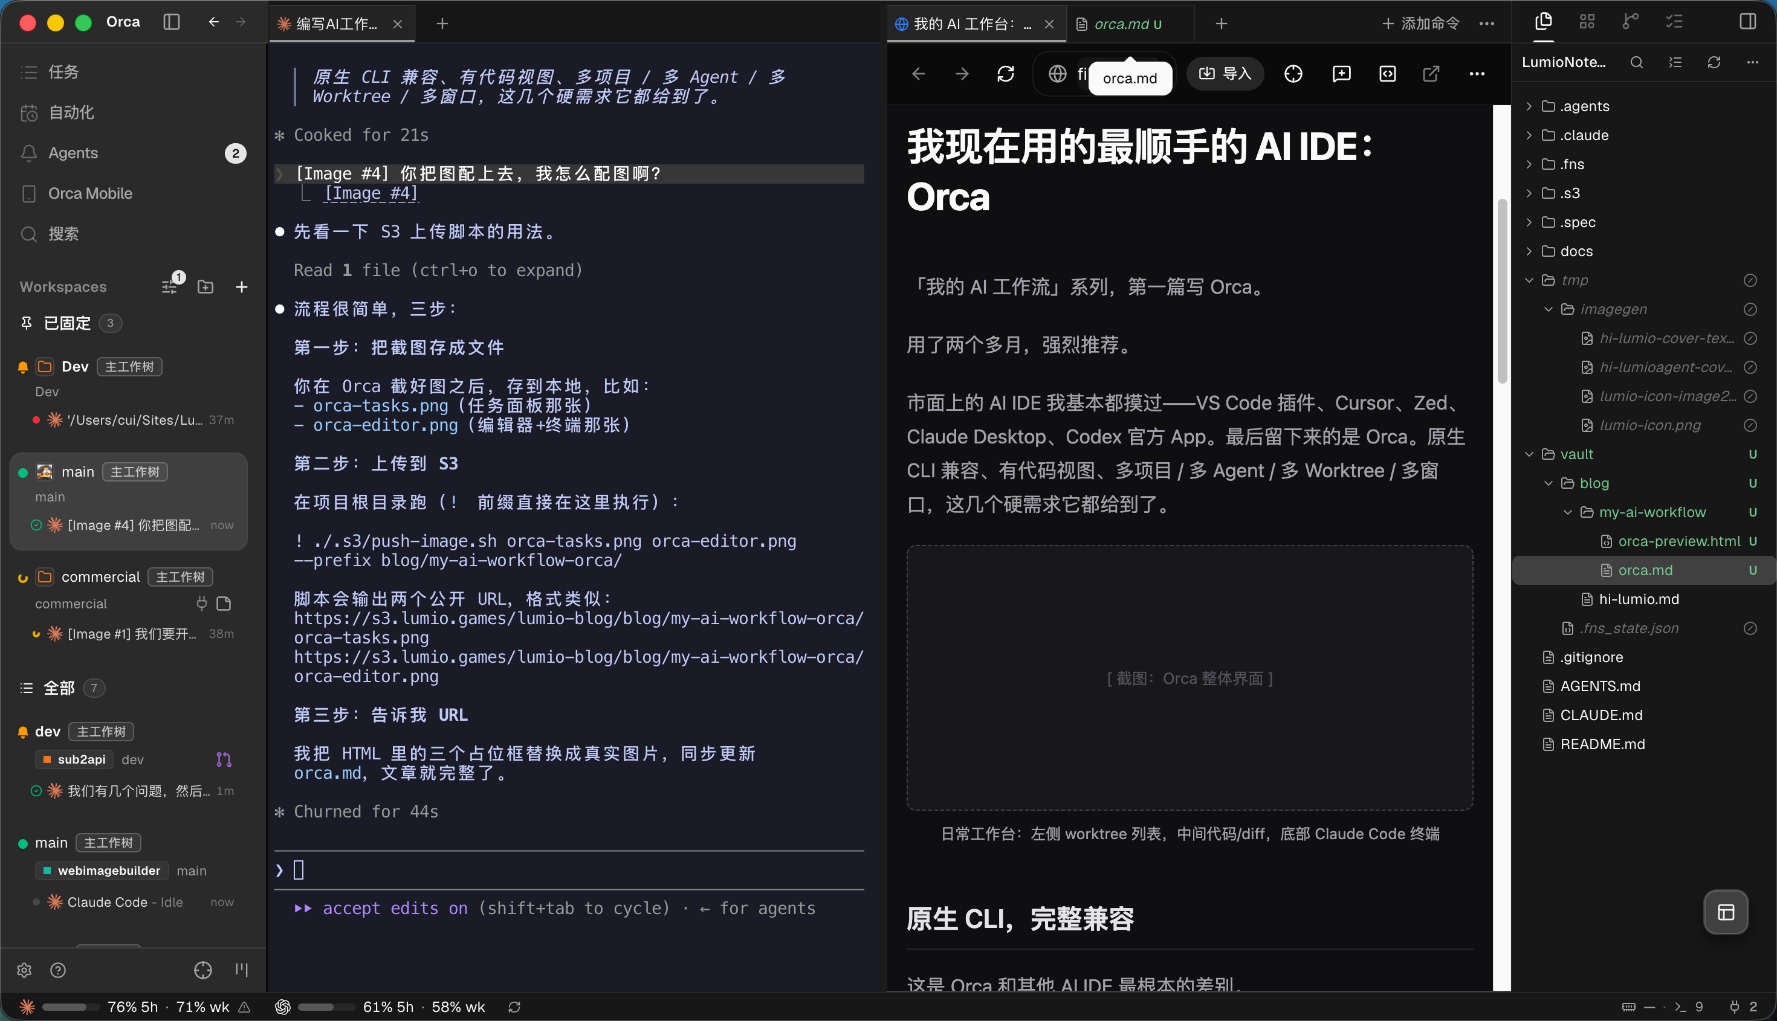Image resolution: width=1777 pixels, height=1021 pixels.
Task: Reload the preview page
Action: click(x=1006, y=74)
